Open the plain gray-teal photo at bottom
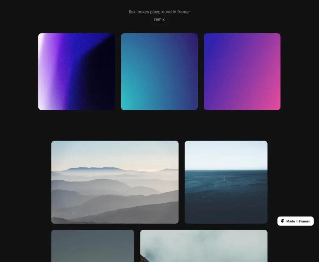The height and width of the screenshot is (262, 327). coord(93,246)
